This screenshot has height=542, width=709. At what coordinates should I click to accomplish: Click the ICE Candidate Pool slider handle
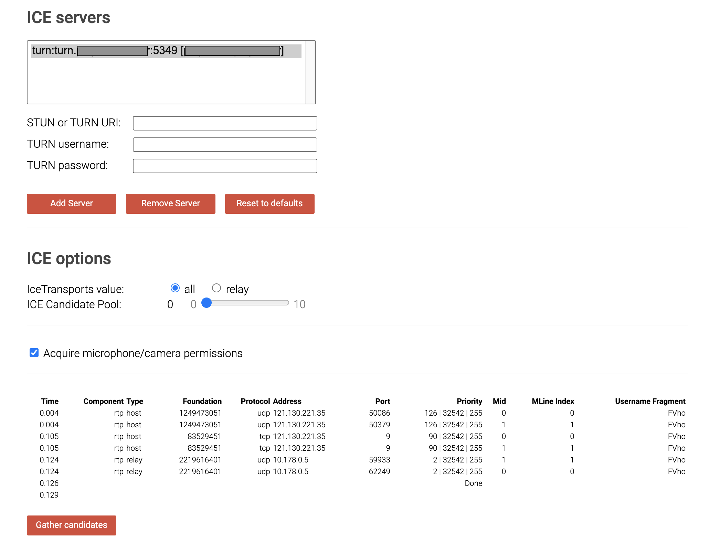pos(207,303)
